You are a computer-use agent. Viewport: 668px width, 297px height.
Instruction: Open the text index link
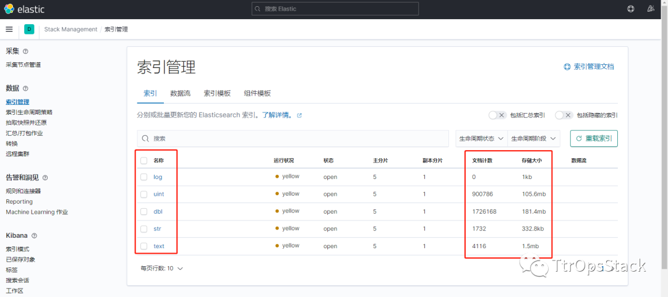(159, 246)
